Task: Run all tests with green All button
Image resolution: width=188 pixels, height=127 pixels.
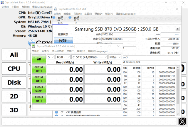Action: coord(39,59)
